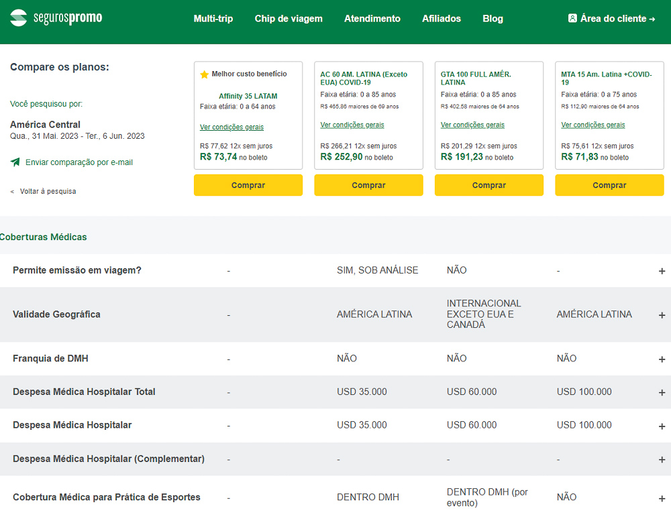
Task: Open the Atendimento menu item
Action: (x=372, y=18)
